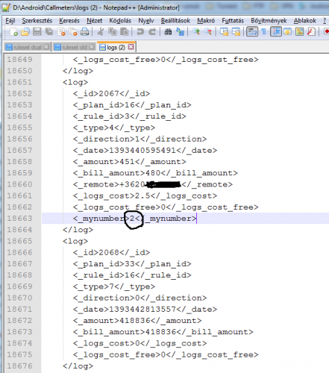Open the user-defined language dialog icon
329x373 pixels.
(288, 31)
